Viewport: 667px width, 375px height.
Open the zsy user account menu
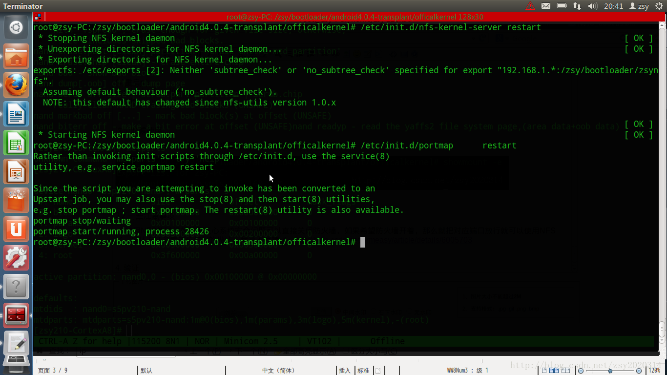click(639, 6)
